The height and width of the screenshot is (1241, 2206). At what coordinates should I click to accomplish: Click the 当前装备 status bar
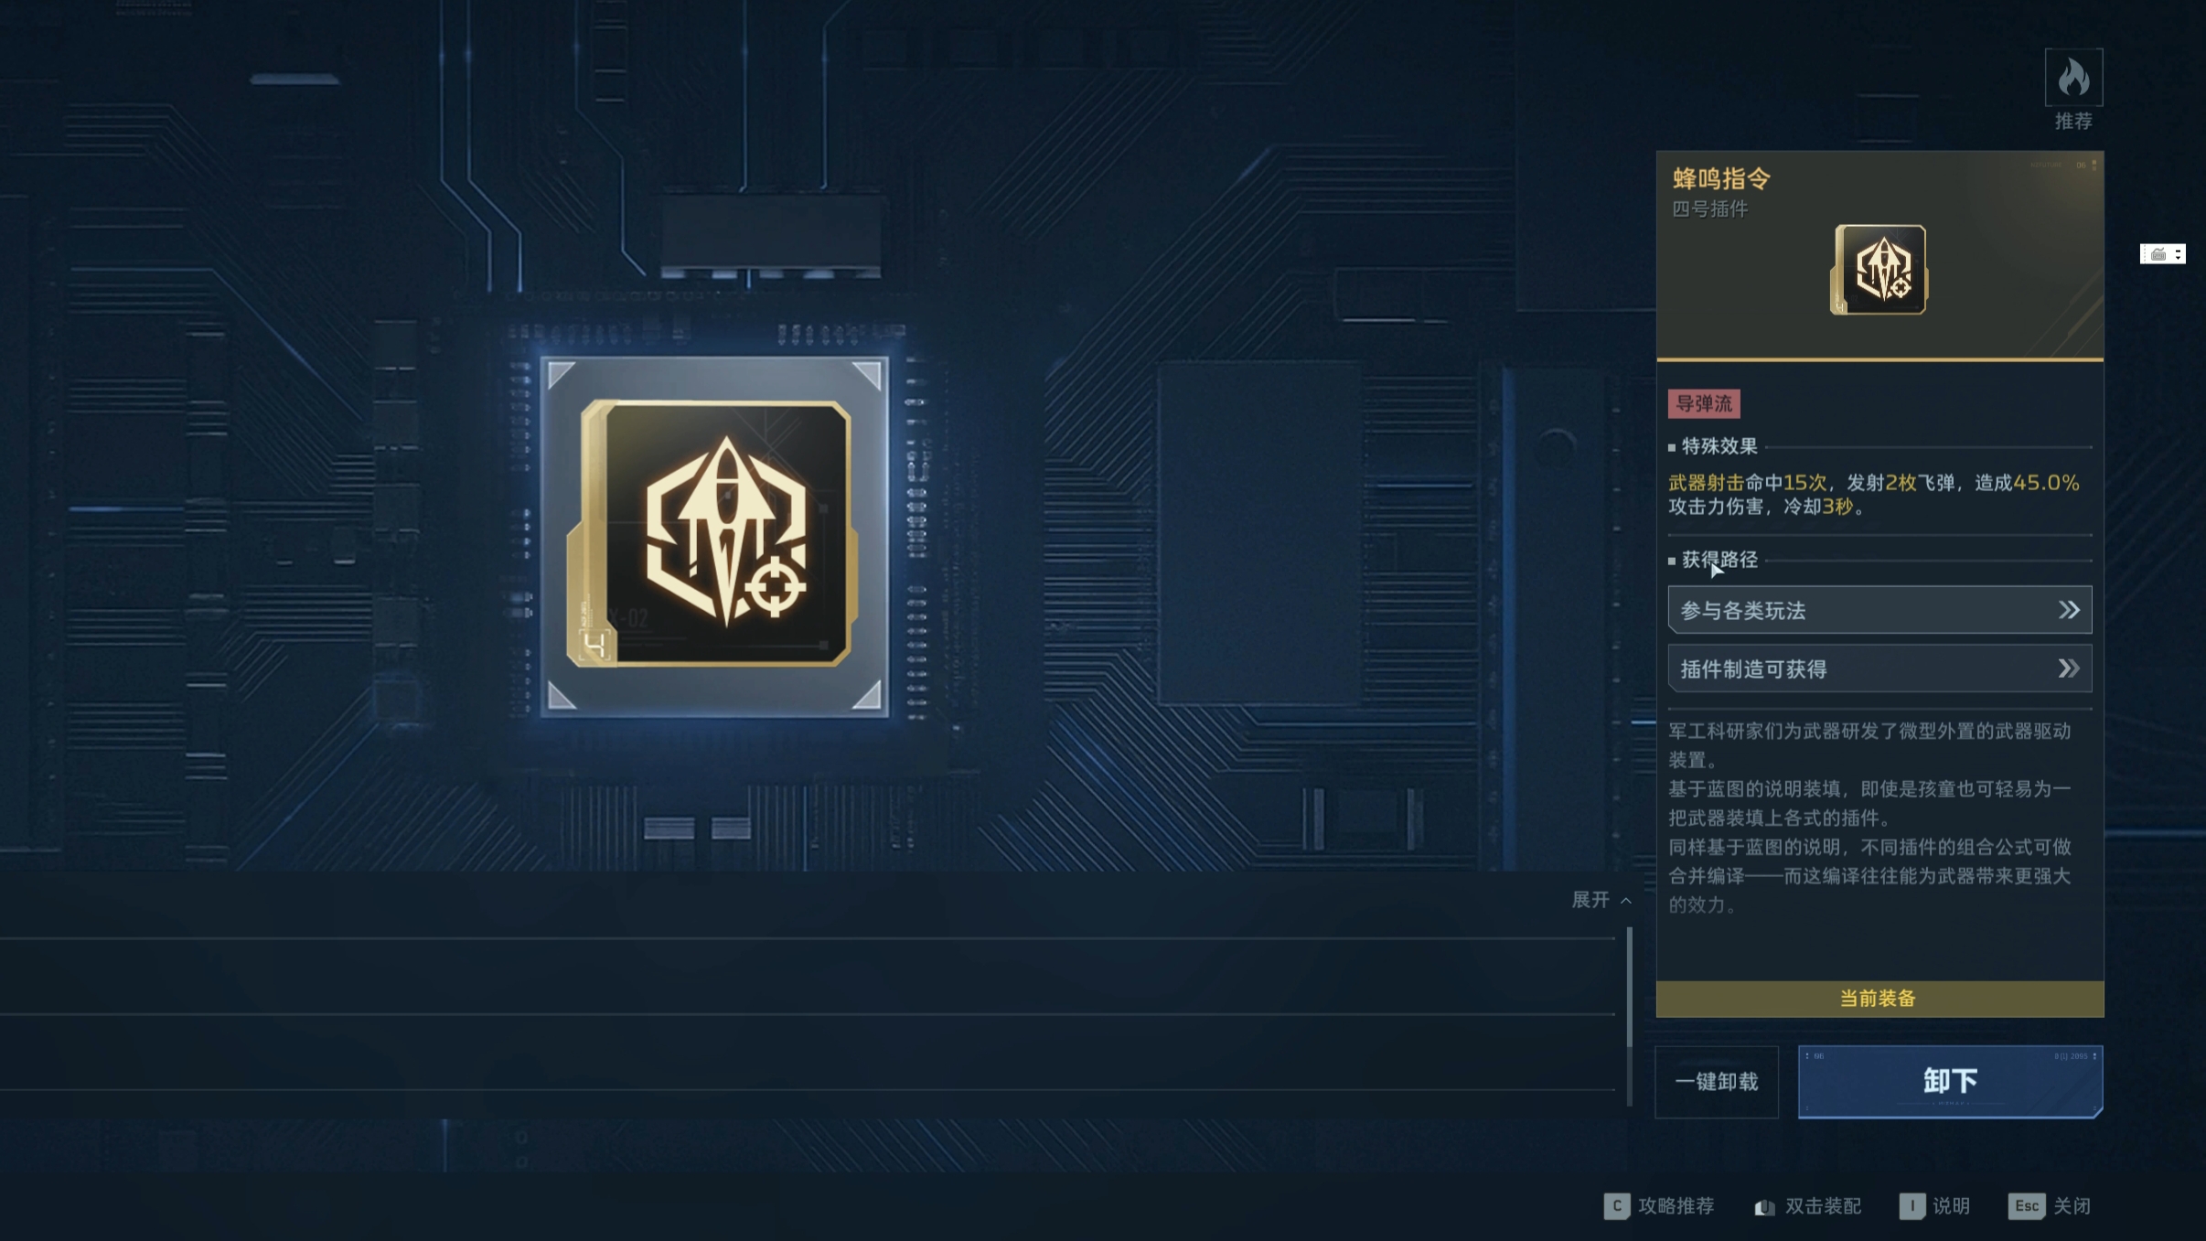(x=1879, y=999)
